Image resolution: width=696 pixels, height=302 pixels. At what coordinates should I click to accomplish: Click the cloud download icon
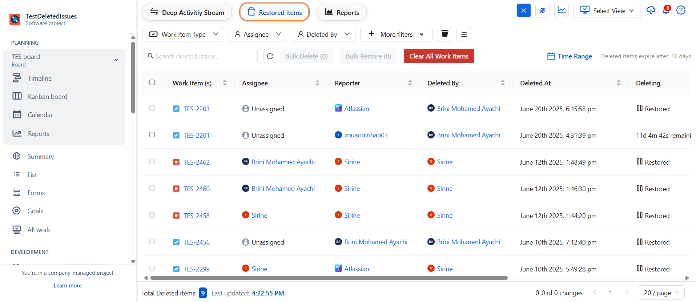pos(651,10)
